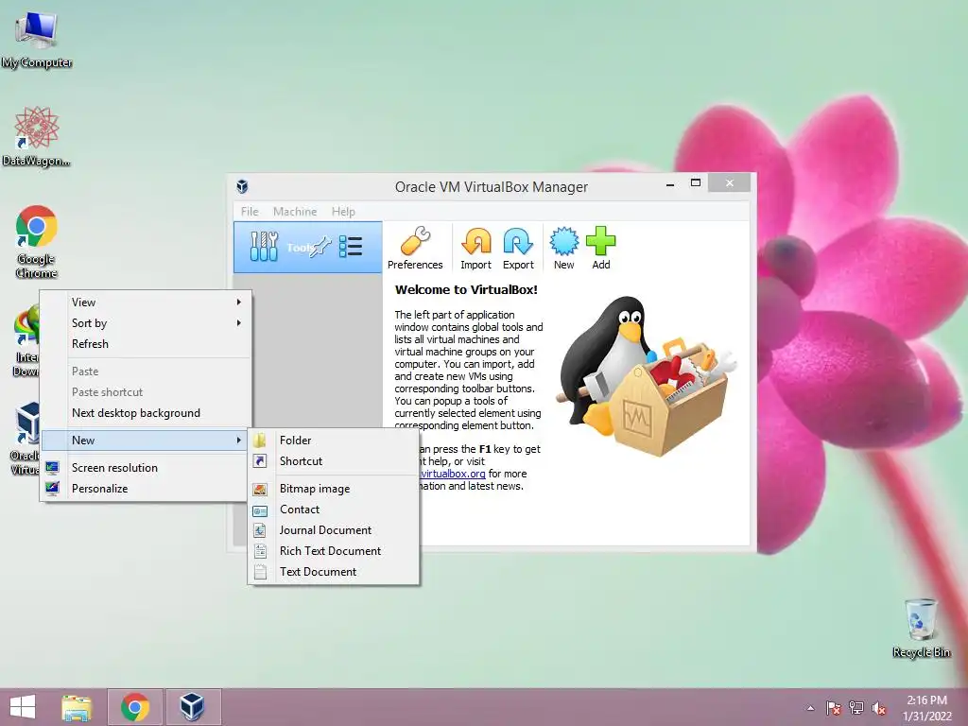968x726 pixels.
Task: Create a new Bitmap image
Action: coord(334,489)
